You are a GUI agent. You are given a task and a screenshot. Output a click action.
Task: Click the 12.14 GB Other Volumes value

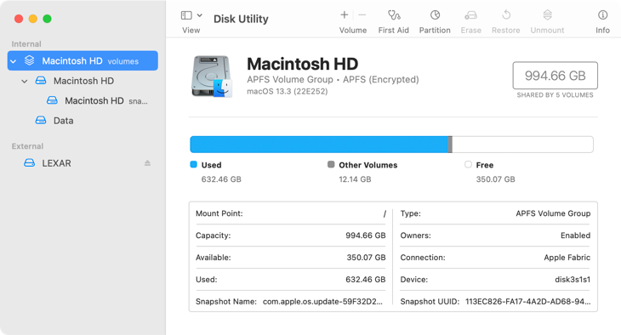[355, 179]
